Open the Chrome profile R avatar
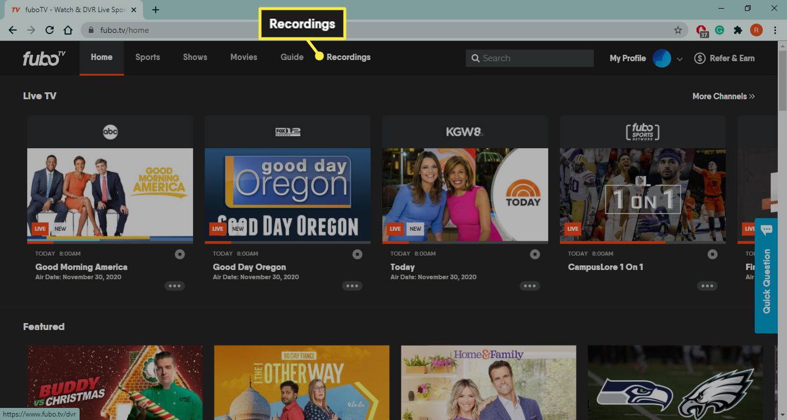 pyautogui.click(x=756, y=30)
